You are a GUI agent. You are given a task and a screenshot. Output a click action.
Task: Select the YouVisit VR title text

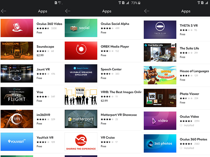pos(45,138)
